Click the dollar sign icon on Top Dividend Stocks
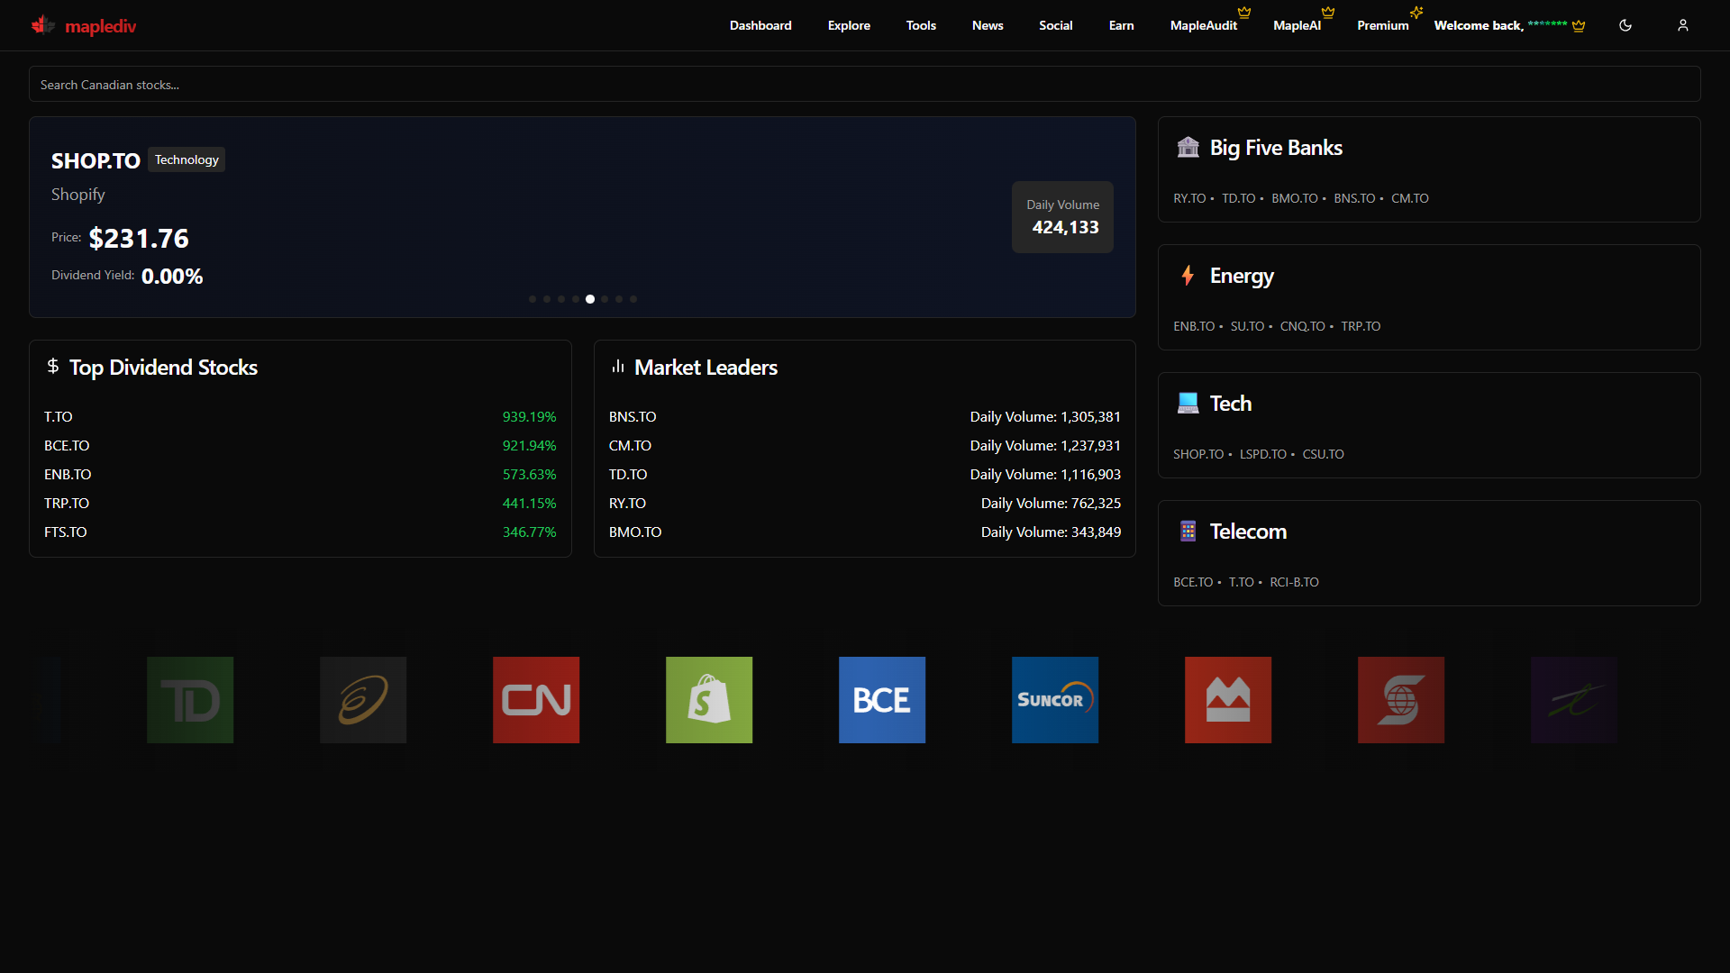 (52, 366)
